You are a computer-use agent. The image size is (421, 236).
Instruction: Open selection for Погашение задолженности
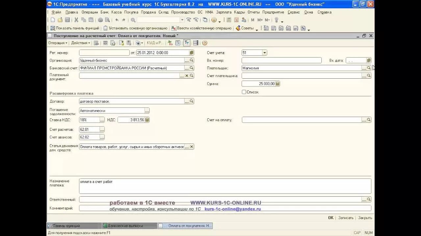tap(147, 111)
